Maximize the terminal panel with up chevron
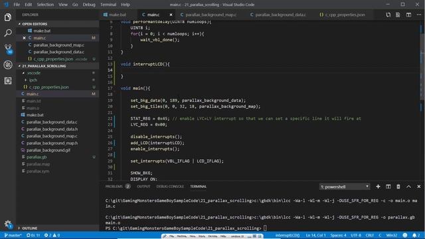Viewport: 425px width, 239px height. point(408,187)
